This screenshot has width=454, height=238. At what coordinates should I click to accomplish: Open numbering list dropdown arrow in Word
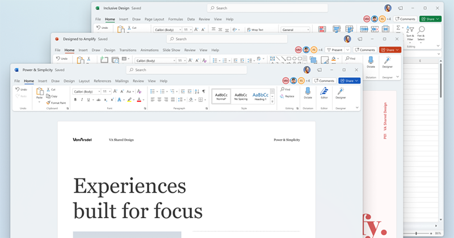[167, 92]
